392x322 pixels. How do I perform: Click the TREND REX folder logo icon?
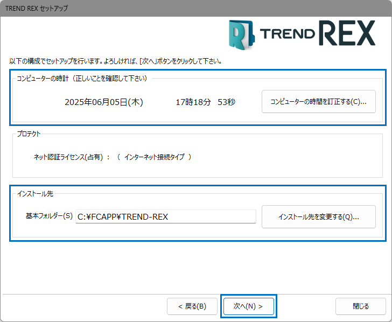(241, 35)
